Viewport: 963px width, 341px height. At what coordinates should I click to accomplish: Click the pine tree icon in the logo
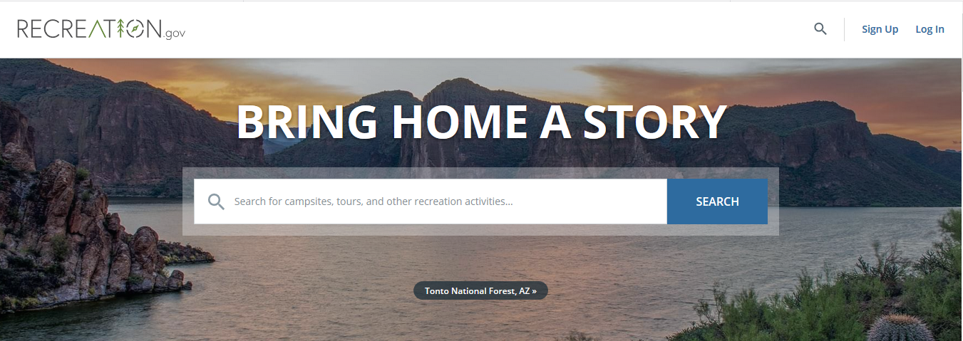[121, 28]
